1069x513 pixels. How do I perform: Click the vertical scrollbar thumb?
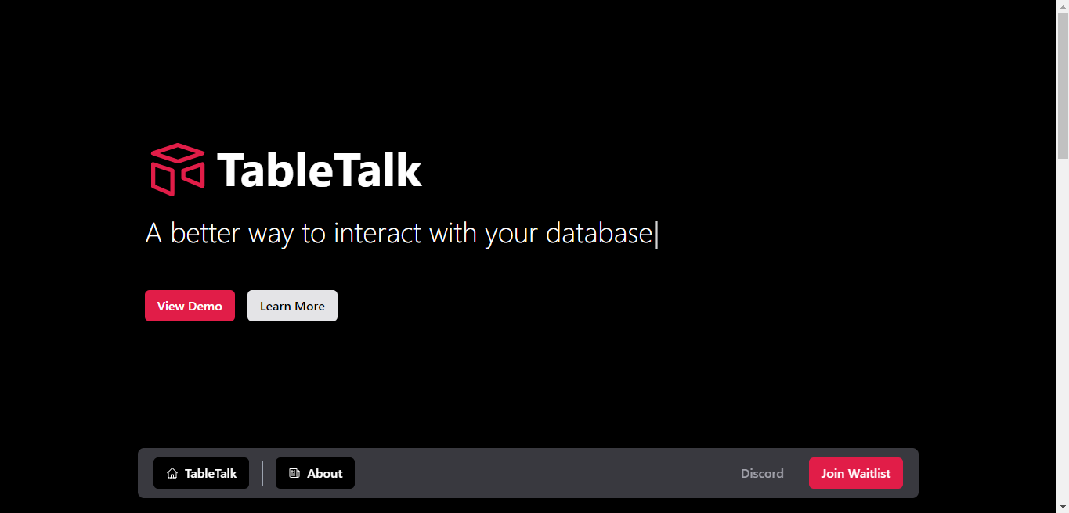(1063, 85)
